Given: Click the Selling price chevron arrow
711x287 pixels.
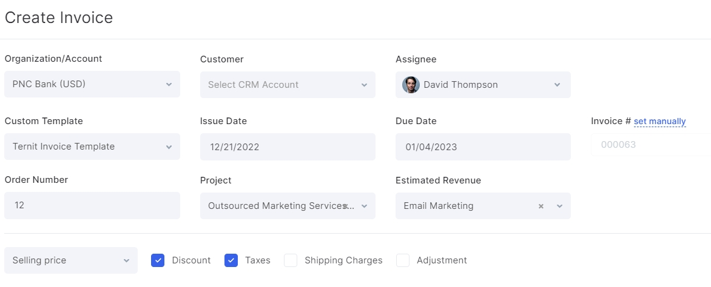Looking at the screenshot, I should coord(127,261).
